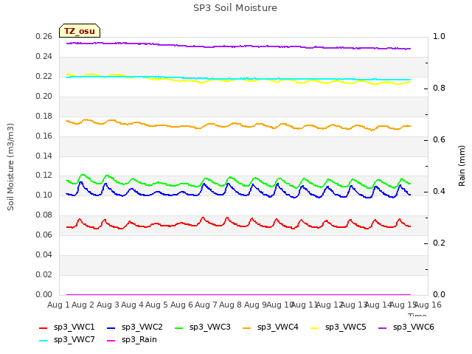Click the orange sp3_VWC4 legend swatch
The width and height of the screenshot is (472, 354).
[x=247, y=327]
